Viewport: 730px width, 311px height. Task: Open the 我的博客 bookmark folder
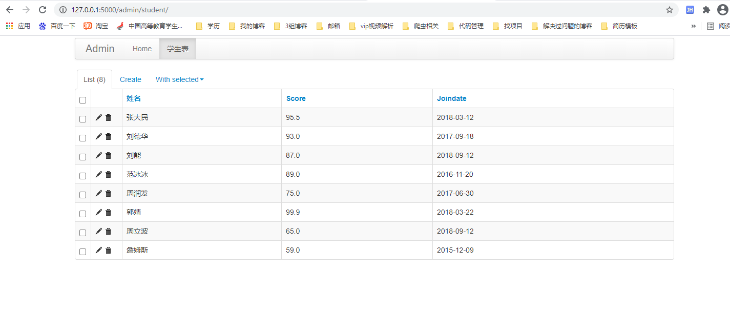click(x=247, y=26)
